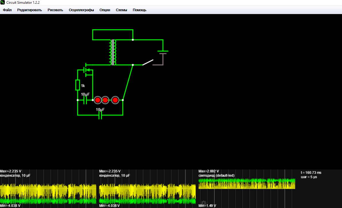The width and height of the screenshot is (342, 208).
Task: Expand the Опции menu
Action: tap(105, 10)
